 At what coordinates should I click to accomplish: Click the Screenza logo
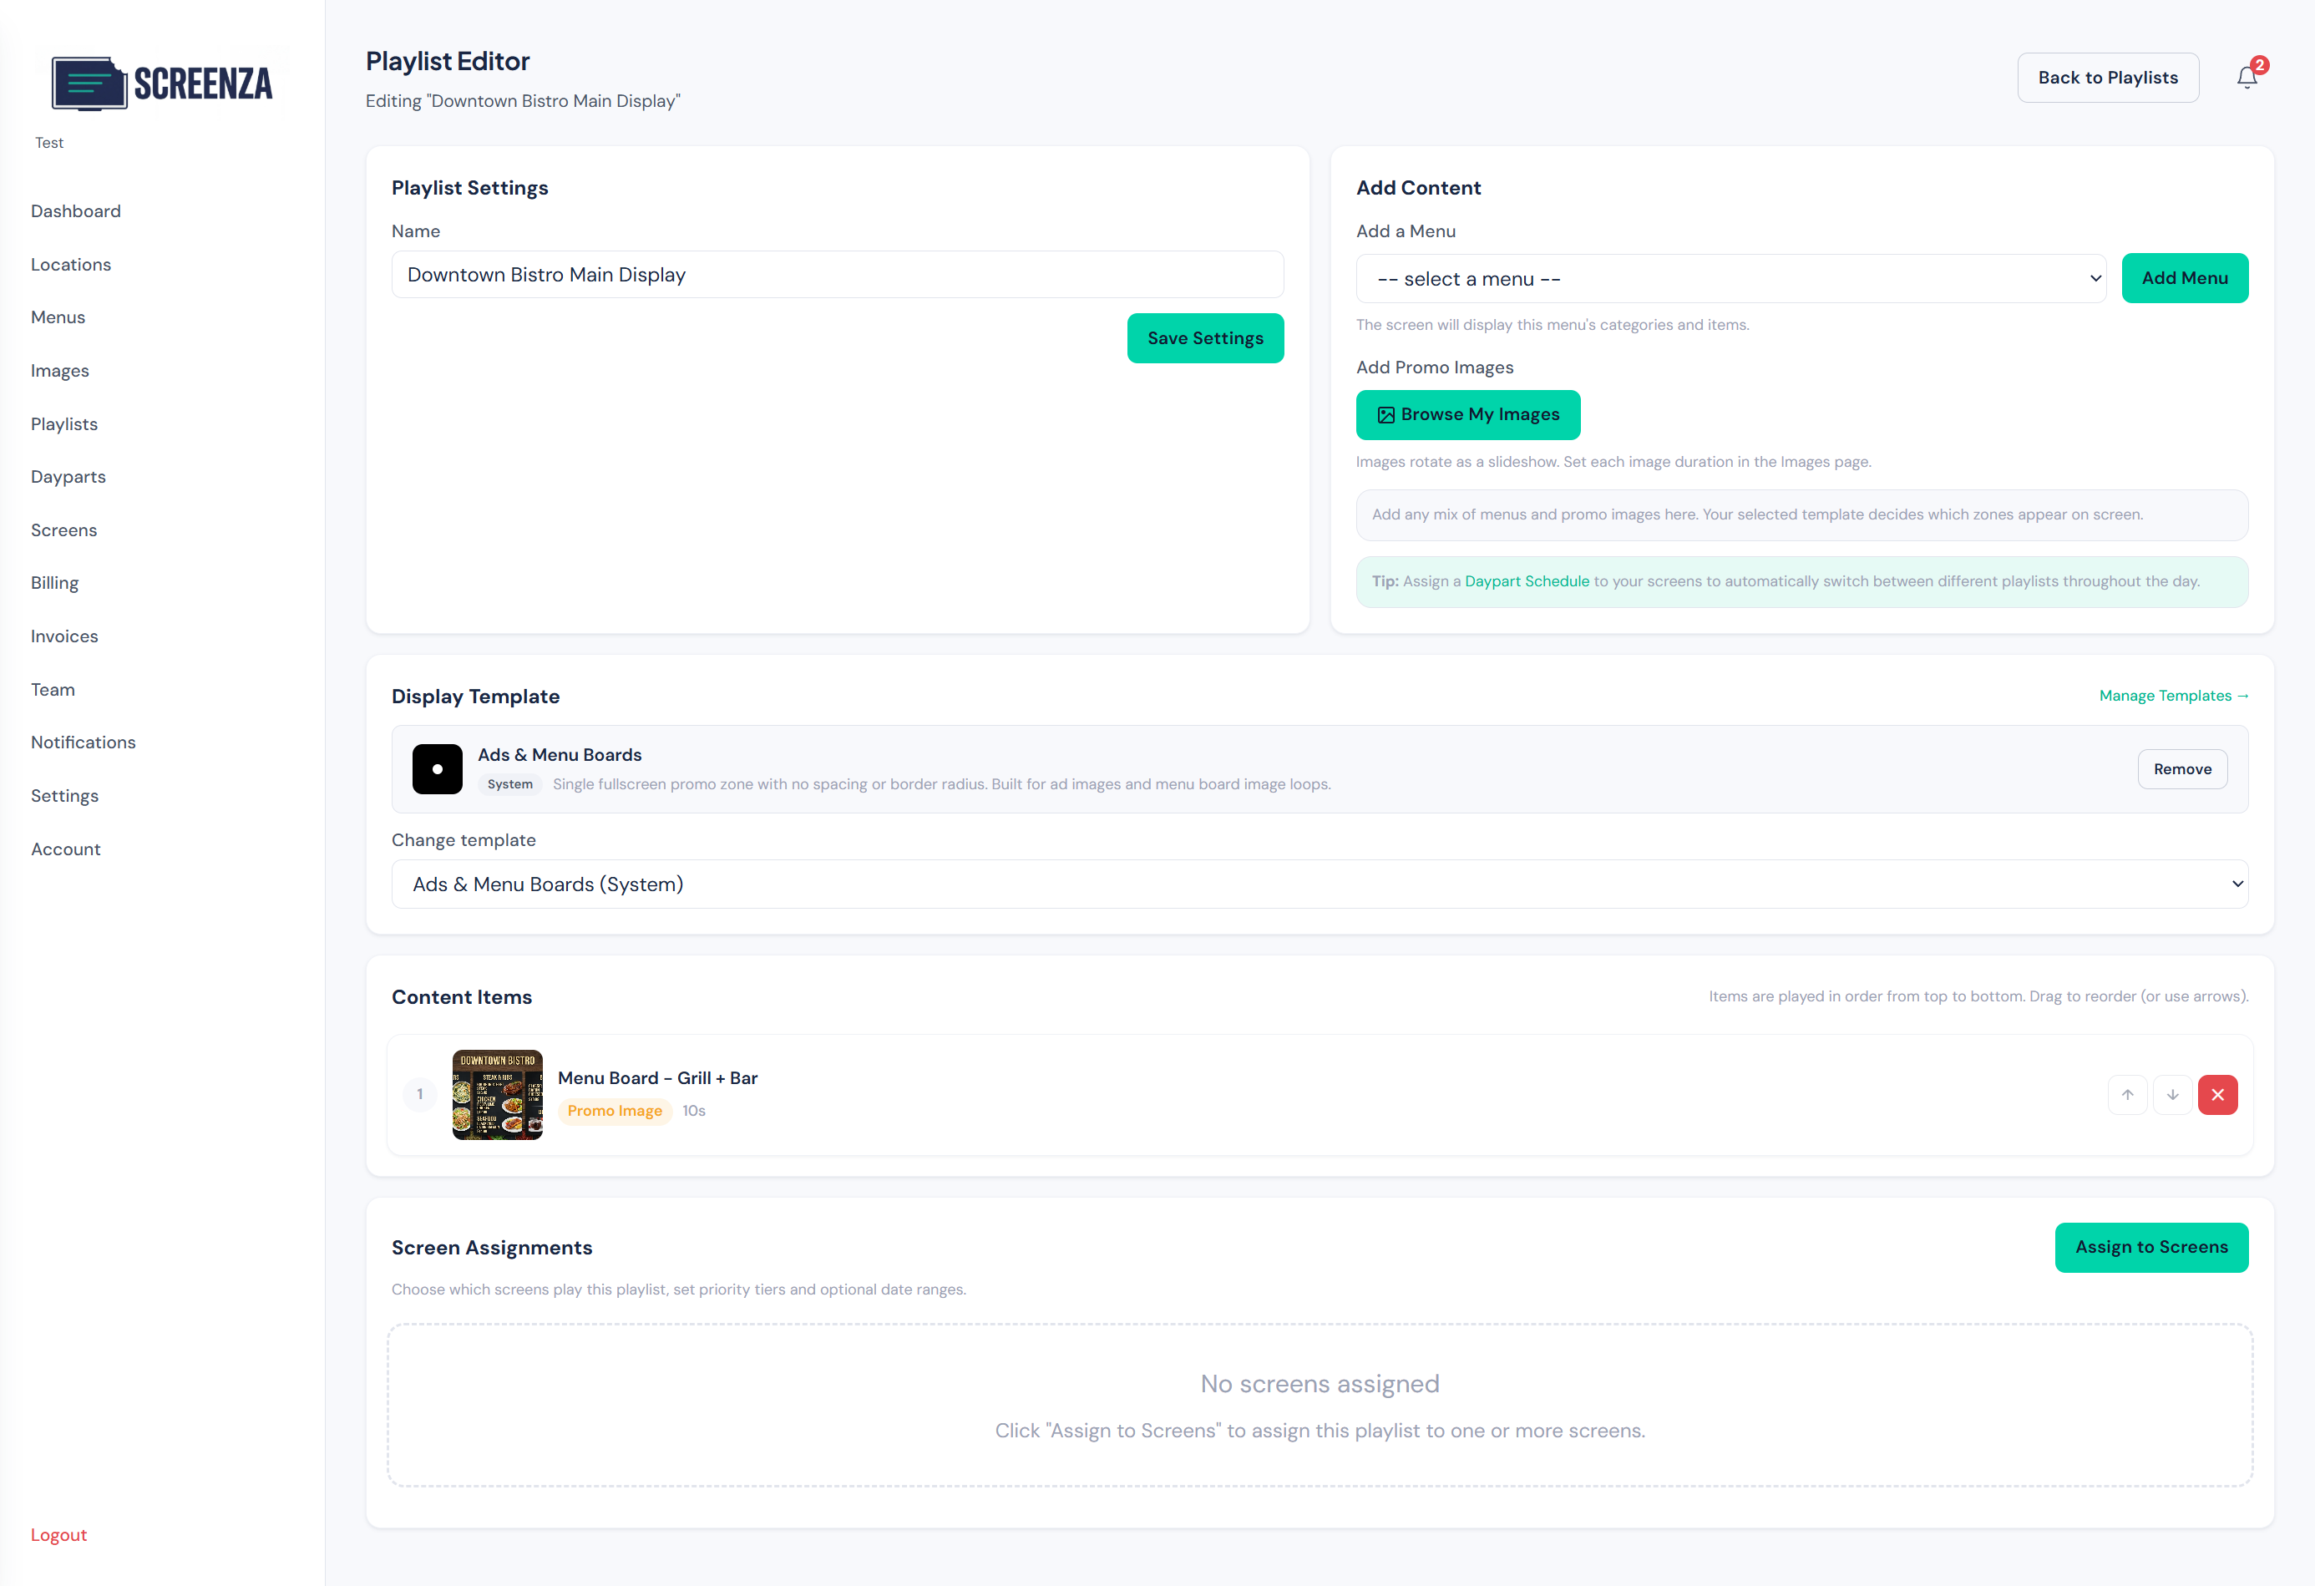161,84
